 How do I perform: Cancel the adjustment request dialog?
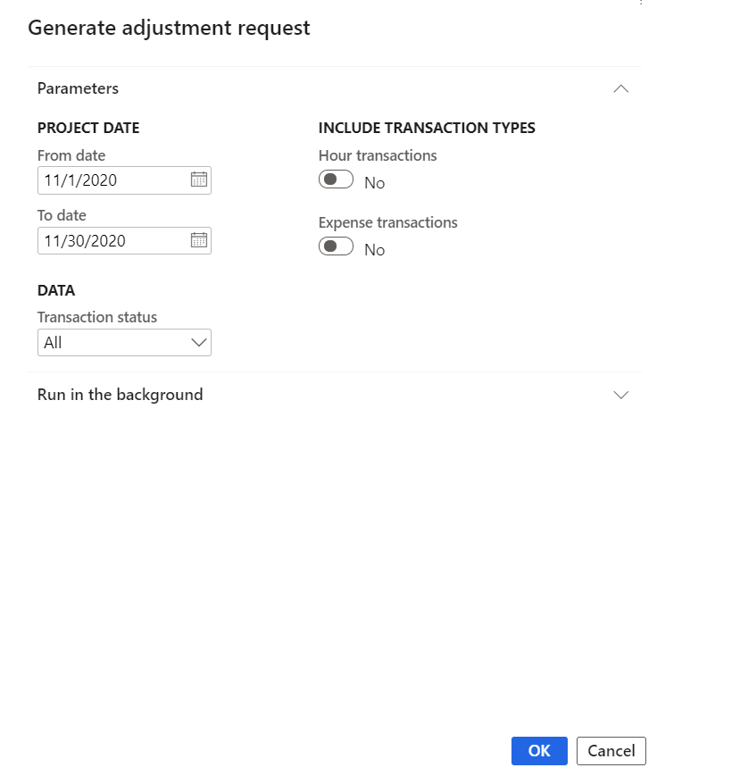coord(611,751)
